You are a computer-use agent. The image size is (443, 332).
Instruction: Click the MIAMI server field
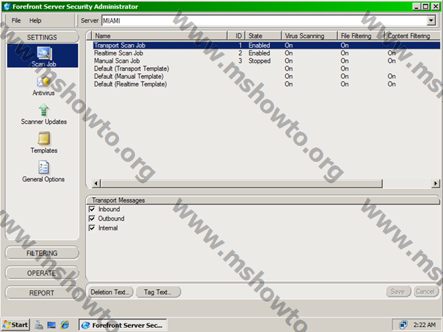264,21
